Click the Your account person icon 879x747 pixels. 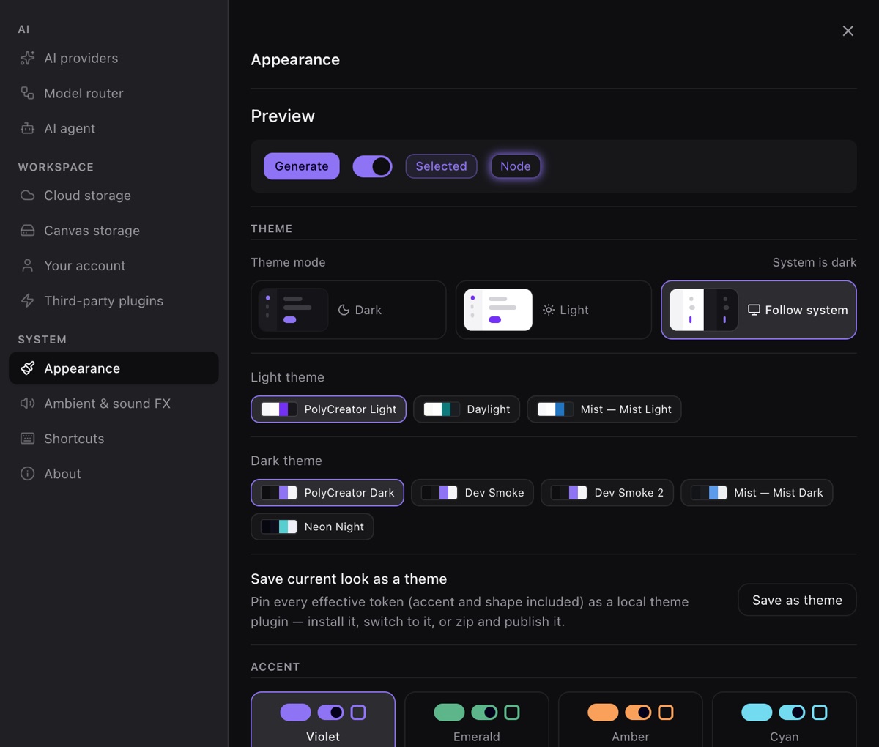click(x=27, y=266)
